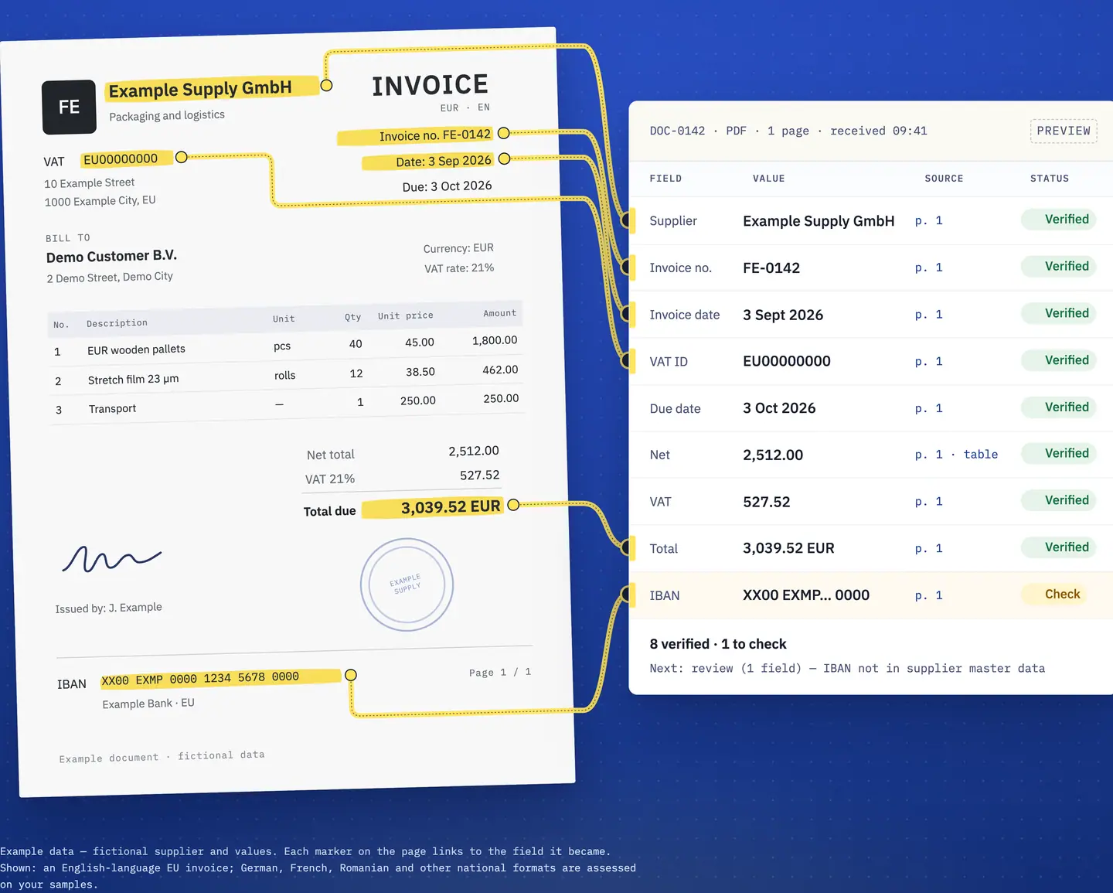This screenshot has width=1113, height=893.
Task: Select the extracted value 3 Sept 2026
Action: tap(783, 315)
